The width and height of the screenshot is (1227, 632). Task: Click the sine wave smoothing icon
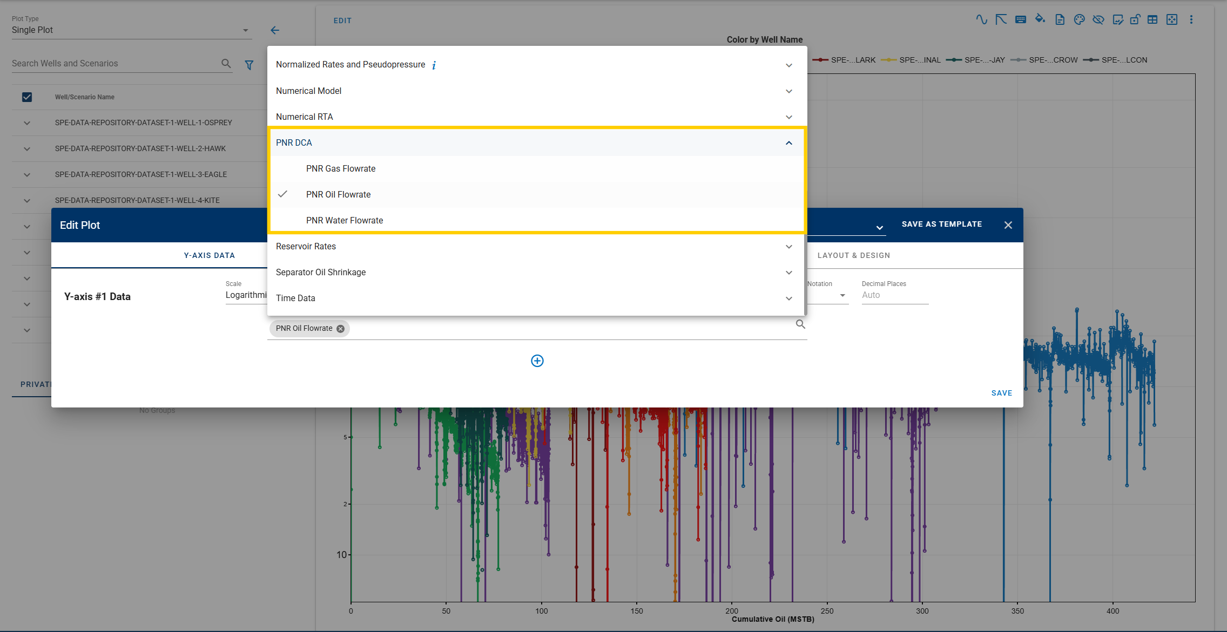(981, 20)
